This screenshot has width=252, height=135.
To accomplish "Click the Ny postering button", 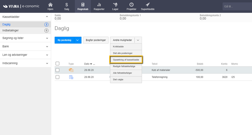I will [x=64, y=40].
